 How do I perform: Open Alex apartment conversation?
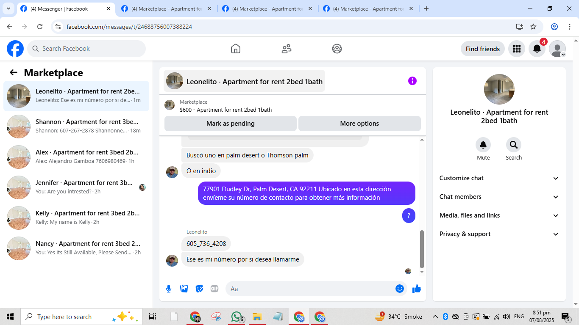[x=76, y=157]
